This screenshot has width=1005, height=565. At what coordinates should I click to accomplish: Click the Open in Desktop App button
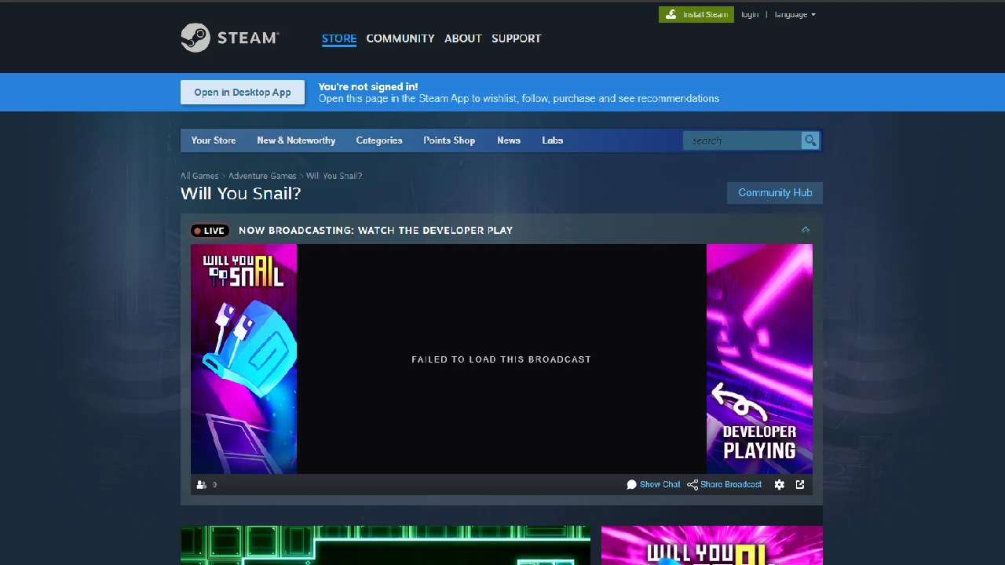pos(243,93)
